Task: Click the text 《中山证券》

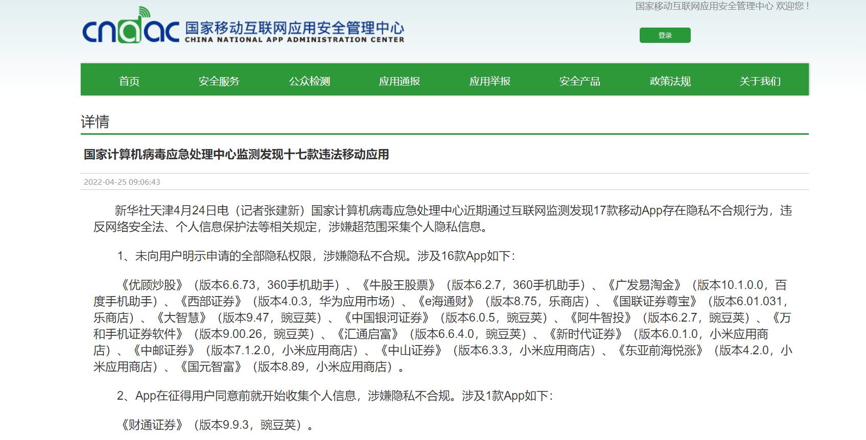Action: [411, 350]
